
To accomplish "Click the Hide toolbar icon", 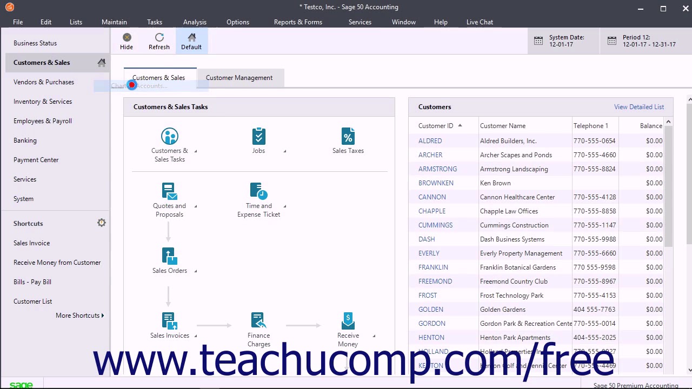I will coord(127,37).
